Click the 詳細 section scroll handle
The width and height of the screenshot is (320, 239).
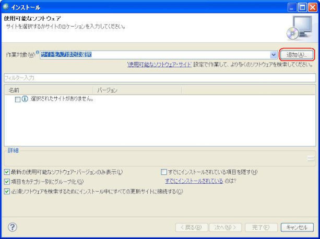click(x=311, y=158)
